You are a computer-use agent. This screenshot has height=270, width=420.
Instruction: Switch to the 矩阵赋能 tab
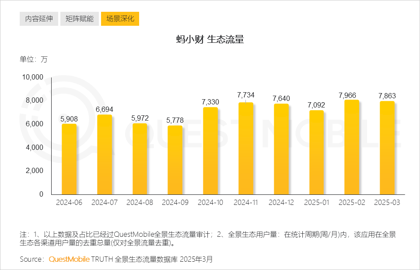tap(80, 19)
